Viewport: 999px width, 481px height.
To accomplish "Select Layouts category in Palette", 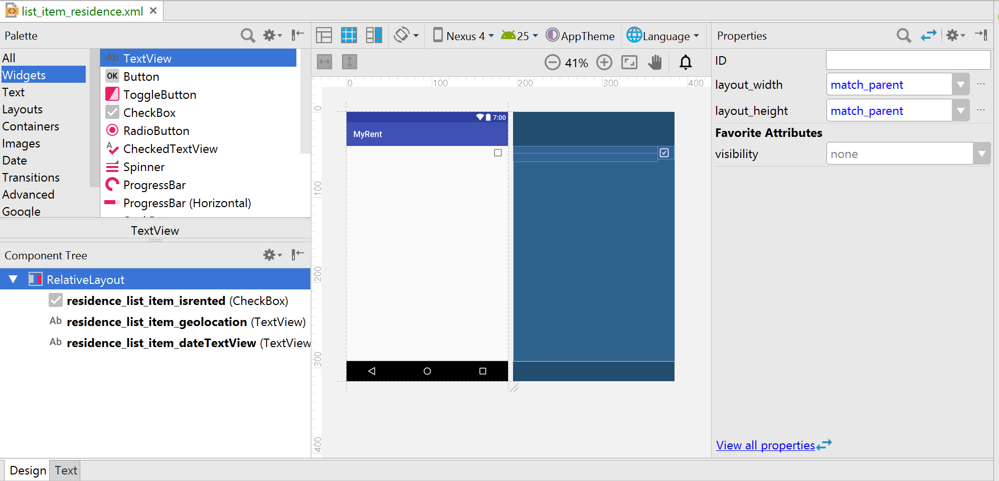I will (x=23, y=109).
